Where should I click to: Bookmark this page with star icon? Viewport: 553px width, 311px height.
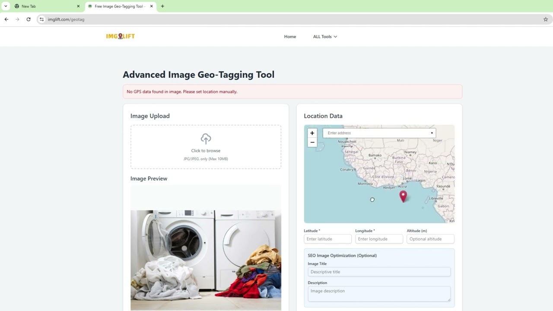pyautogui.click(x=546, y=19)
